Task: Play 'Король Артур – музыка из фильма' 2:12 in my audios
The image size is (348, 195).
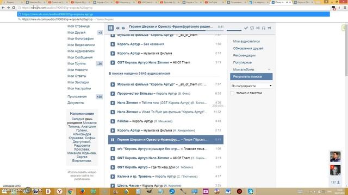Action: tap(113, 53)
